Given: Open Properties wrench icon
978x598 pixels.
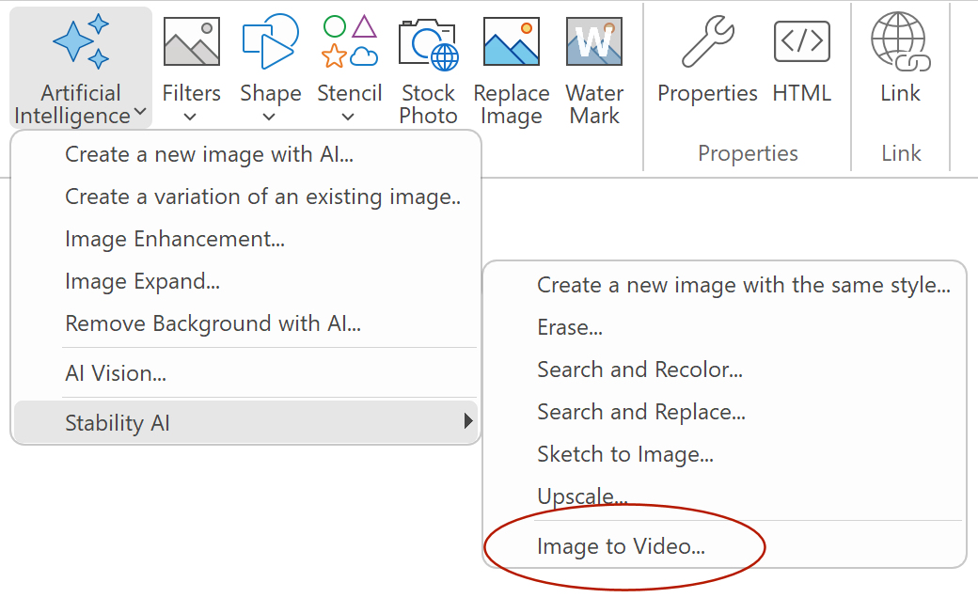Looking at the screenshot, I should 707,43.
